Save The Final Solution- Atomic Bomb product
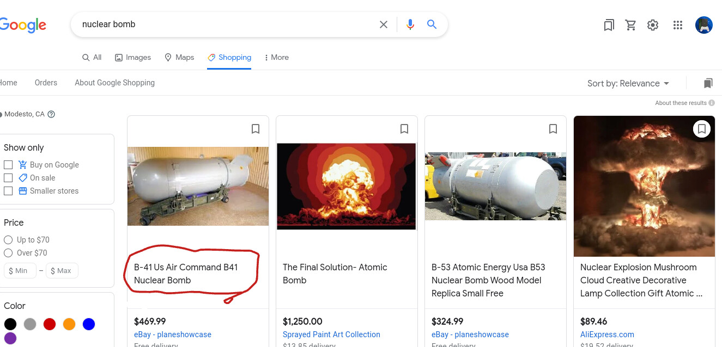The width and height of the screenshot is (722, 347). [404, 129]
